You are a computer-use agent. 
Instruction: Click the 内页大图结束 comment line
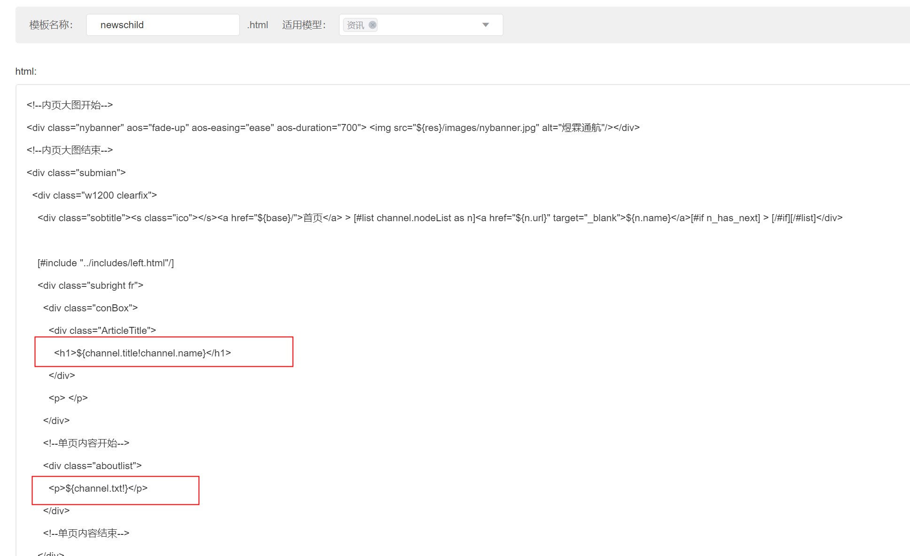[x=70, y=150]
